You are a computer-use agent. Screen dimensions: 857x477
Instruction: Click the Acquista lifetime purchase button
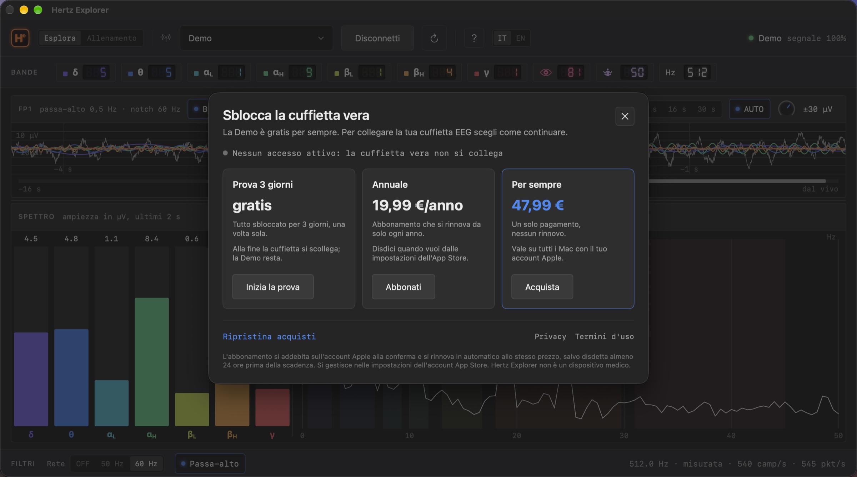(x=542, y=286)
